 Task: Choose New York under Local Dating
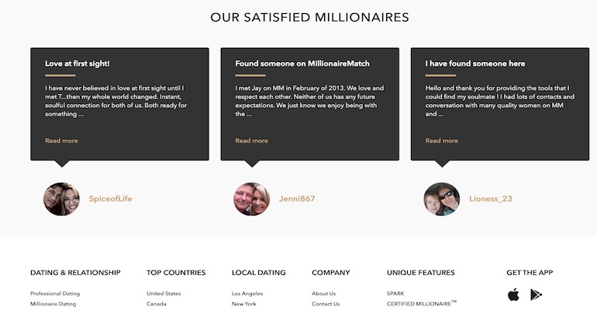(244, 304)
